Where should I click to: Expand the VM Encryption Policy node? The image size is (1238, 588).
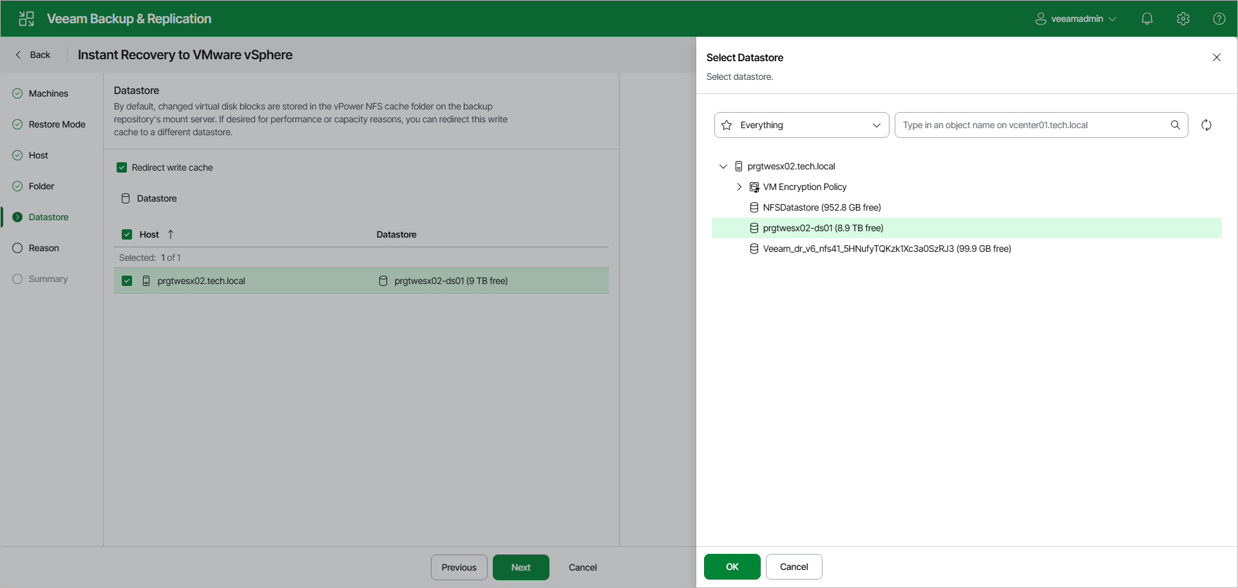click(x=739, y=187)
